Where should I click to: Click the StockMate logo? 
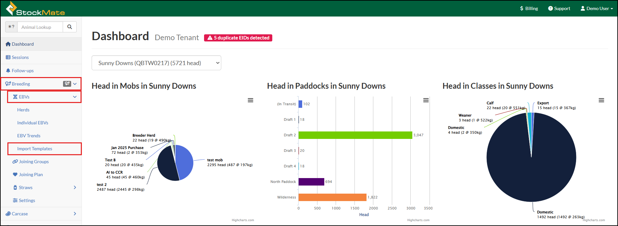coord(35,8)
